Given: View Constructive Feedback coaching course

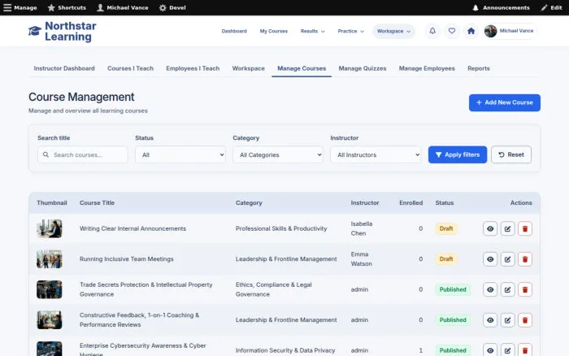Looking at the screenshot, I should (490, 320).
